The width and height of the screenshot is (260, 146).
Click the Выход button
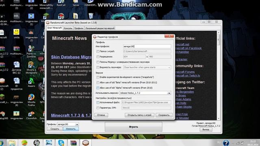click(x=206, y=129)
